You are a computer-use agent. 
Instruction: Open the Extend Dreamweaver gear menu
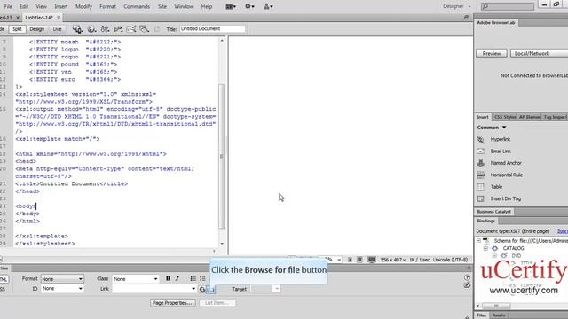click(x=249, y=6)
